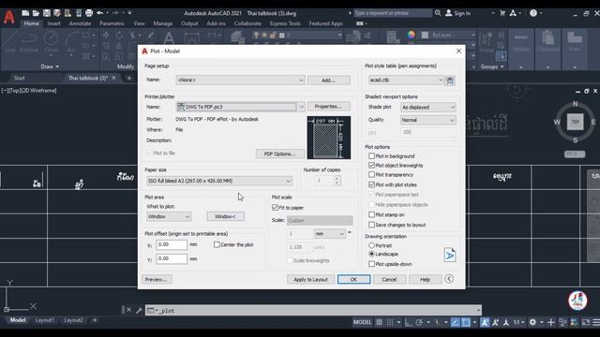600x337 pixels.
Task: Uncheck Plot with plot styles
Action: coord(371,184)
